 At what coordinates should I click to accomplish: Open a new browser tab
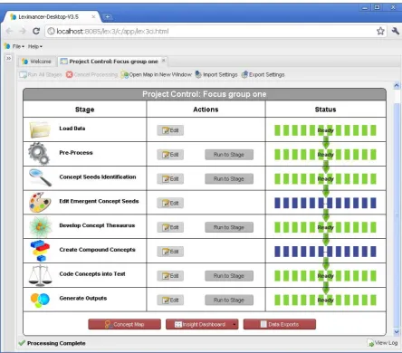(107, 17)
